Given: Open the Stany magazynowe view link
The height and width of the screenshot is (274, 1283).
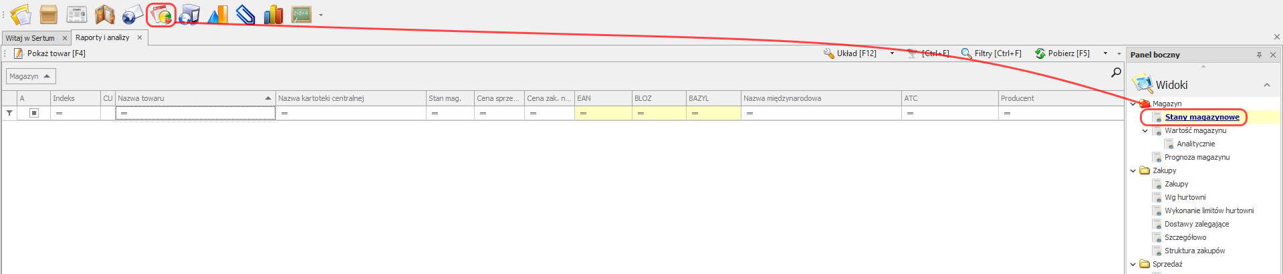Looking at the screenshot, I should coord(1201,117).
